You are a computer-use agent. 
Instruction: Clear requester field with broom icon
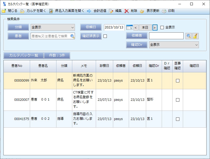point(195,36)
